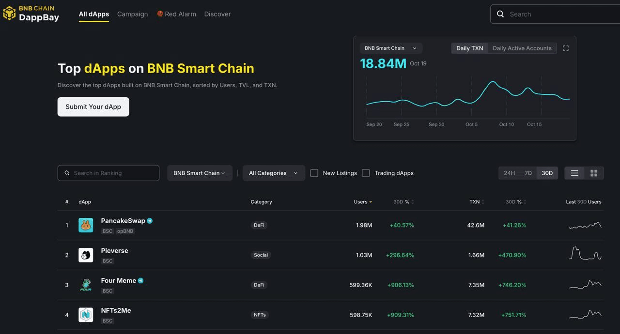Switch chart to Daily Active Accounts
Image resolution: width=620 pixels, height=334 pixels.
click(x=522, y=48)
